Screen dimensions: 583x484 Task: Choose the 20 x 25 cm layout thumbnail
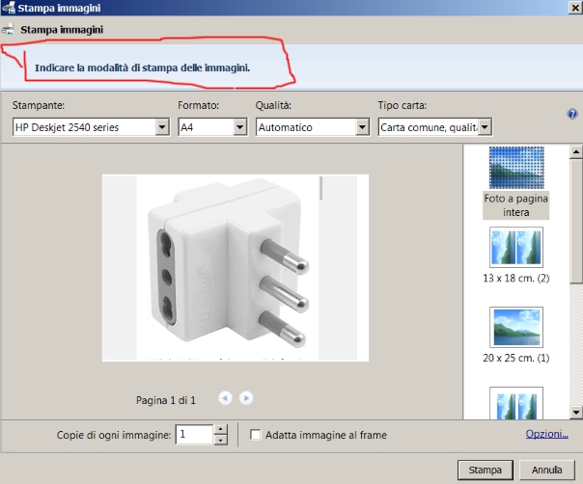[x=516, y=327]
